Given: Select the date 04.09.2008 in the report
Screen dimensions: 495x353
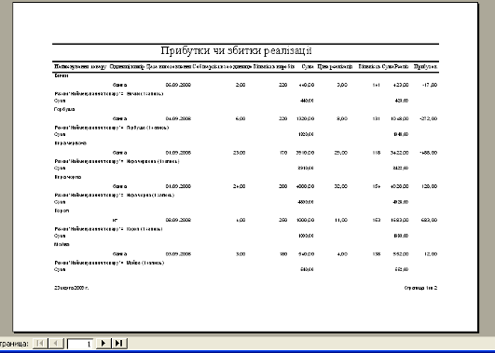Looking at the screenshot, I should (178, 118).
